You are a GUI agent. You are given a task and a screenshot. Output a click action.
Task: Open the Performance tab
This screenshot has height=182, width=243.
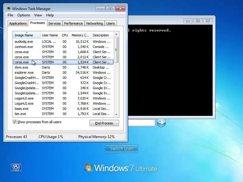pos(74,23)
